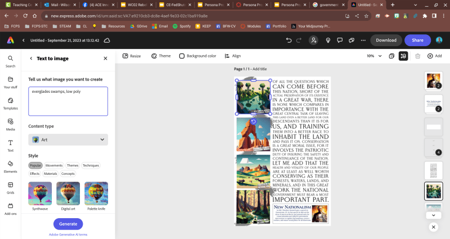Open the Templates sidebar panel
Screen dimensions: 450x239
(10, 103)
